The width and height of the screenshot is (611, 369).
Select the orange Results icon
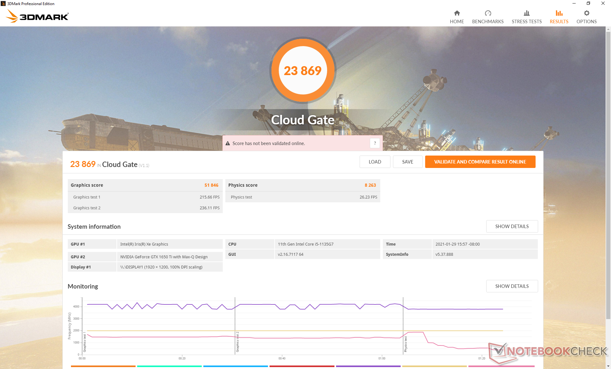coord(559,13)
